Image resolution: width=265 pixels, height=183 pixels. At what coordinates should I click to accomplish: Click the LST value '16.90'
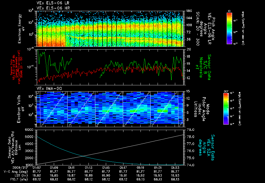click(106, 176)
